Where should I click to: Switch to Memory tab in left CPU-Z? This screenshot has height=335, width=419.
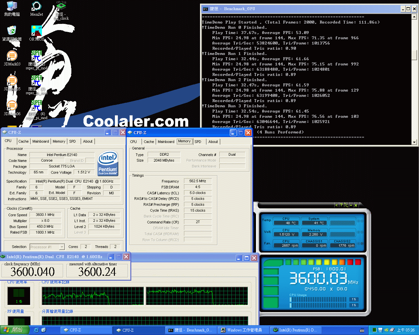point(59,141)
